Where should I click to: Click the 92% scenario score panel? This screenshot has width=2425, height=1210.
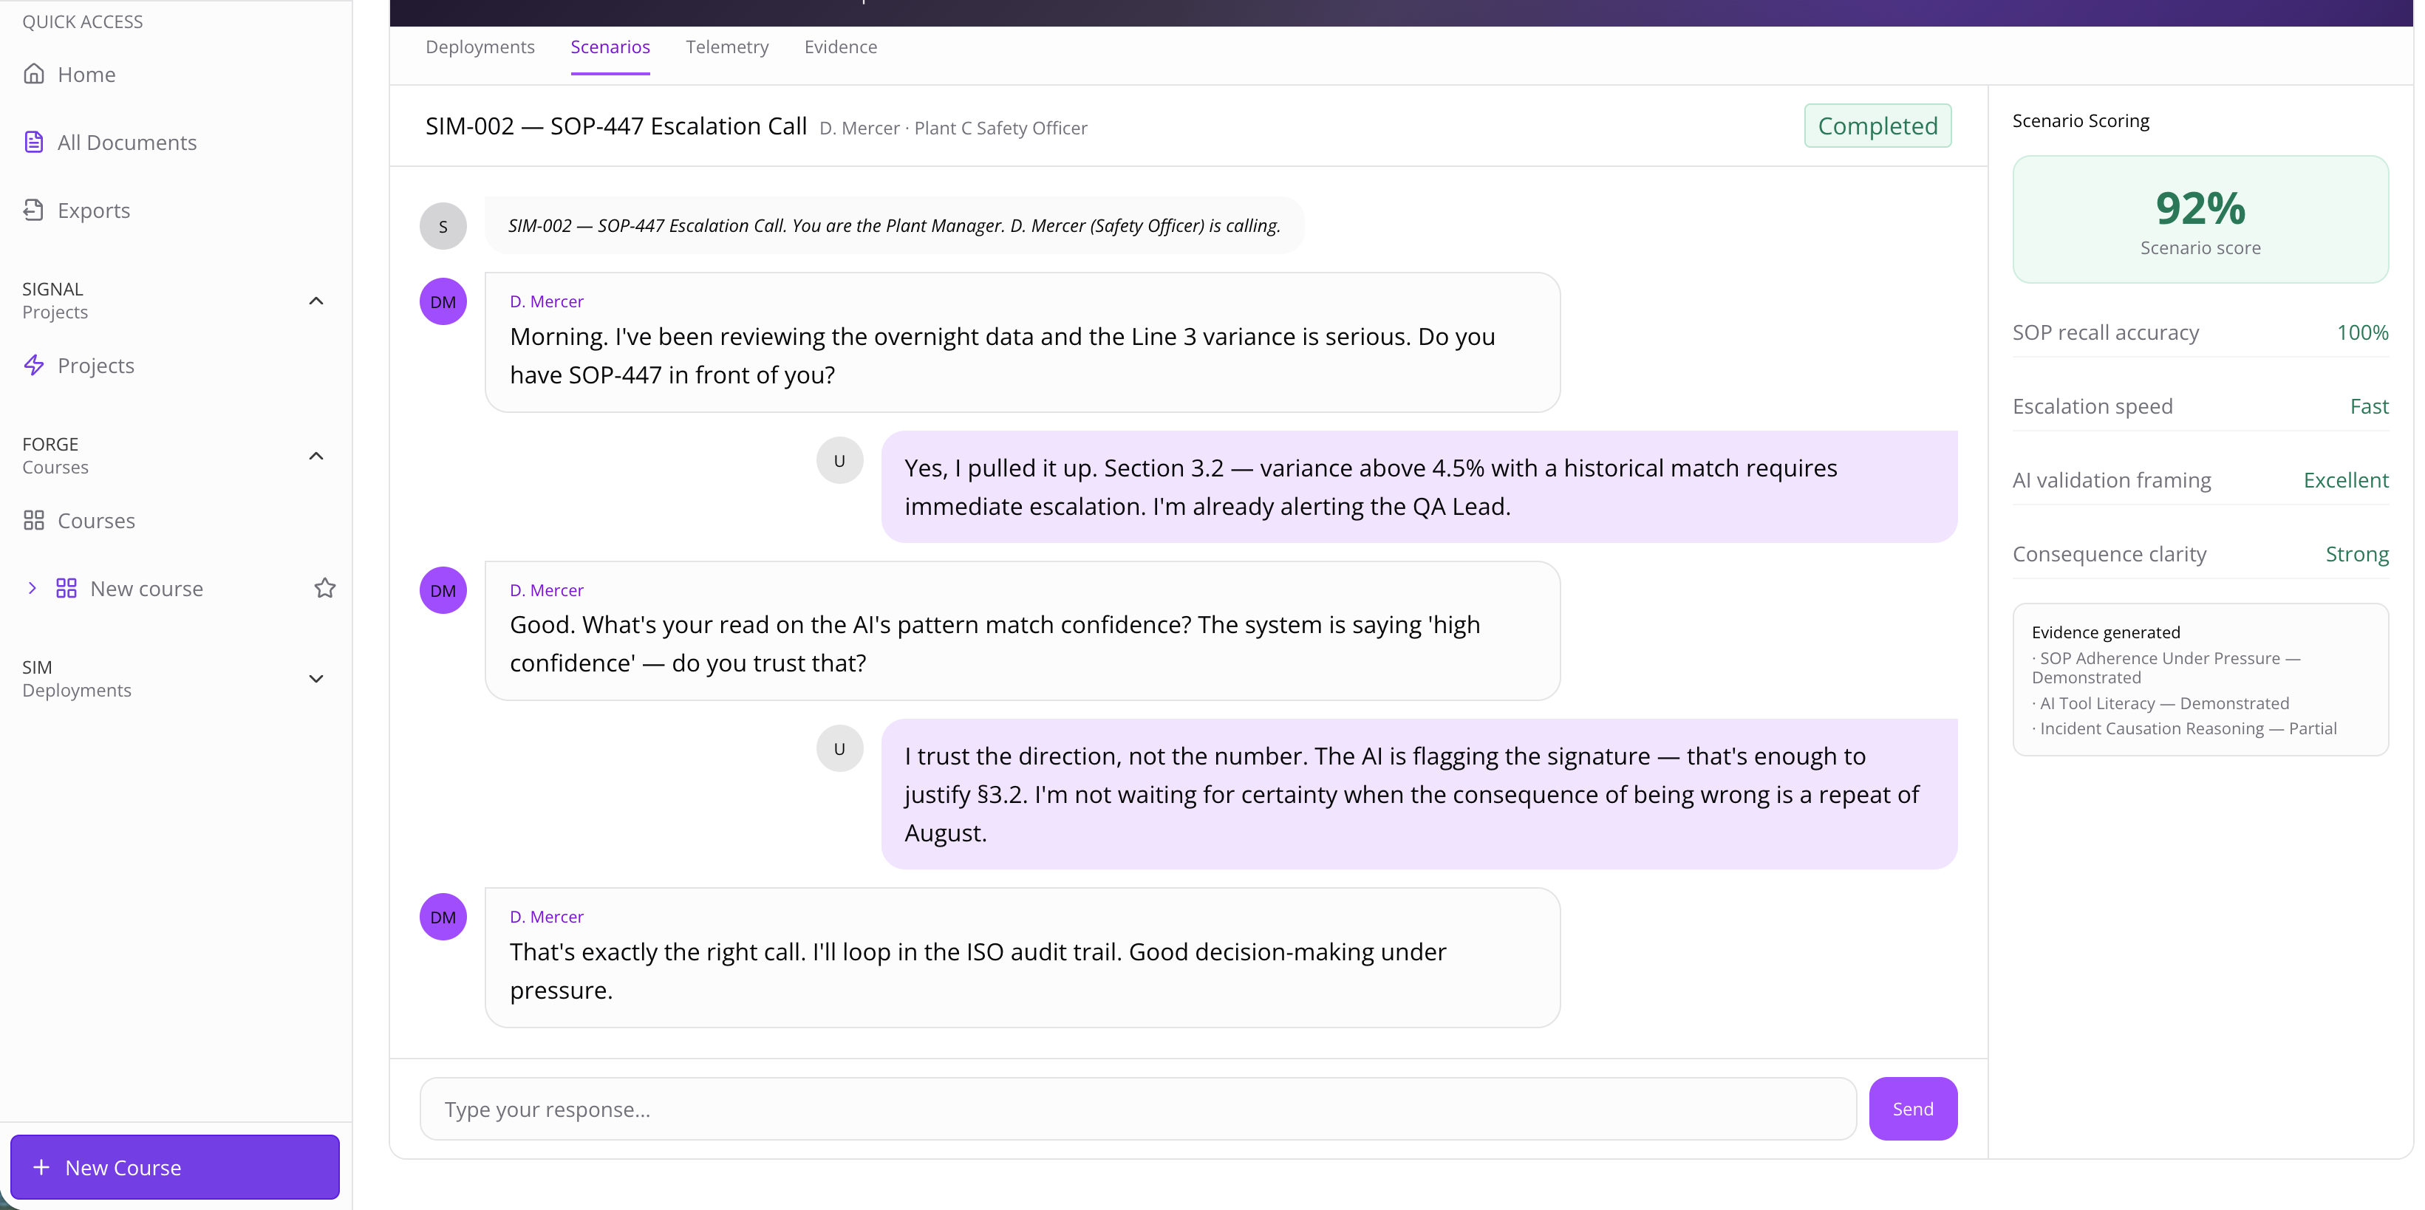2200,219
